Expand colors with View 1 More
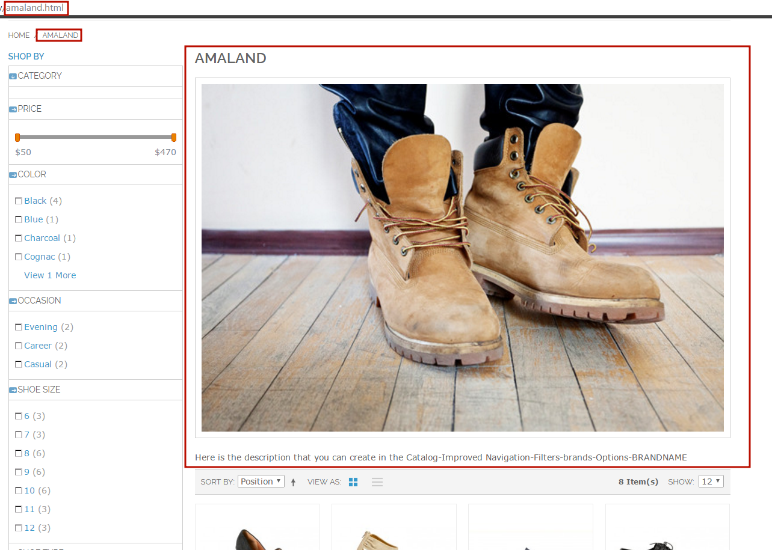 (x=50, y=275)
